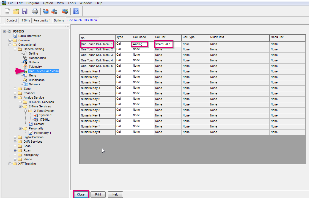The width and height of the screenshot is (309, 198).
Task: Expand the XPT Trunking node
Action: (x=10, y=164)
